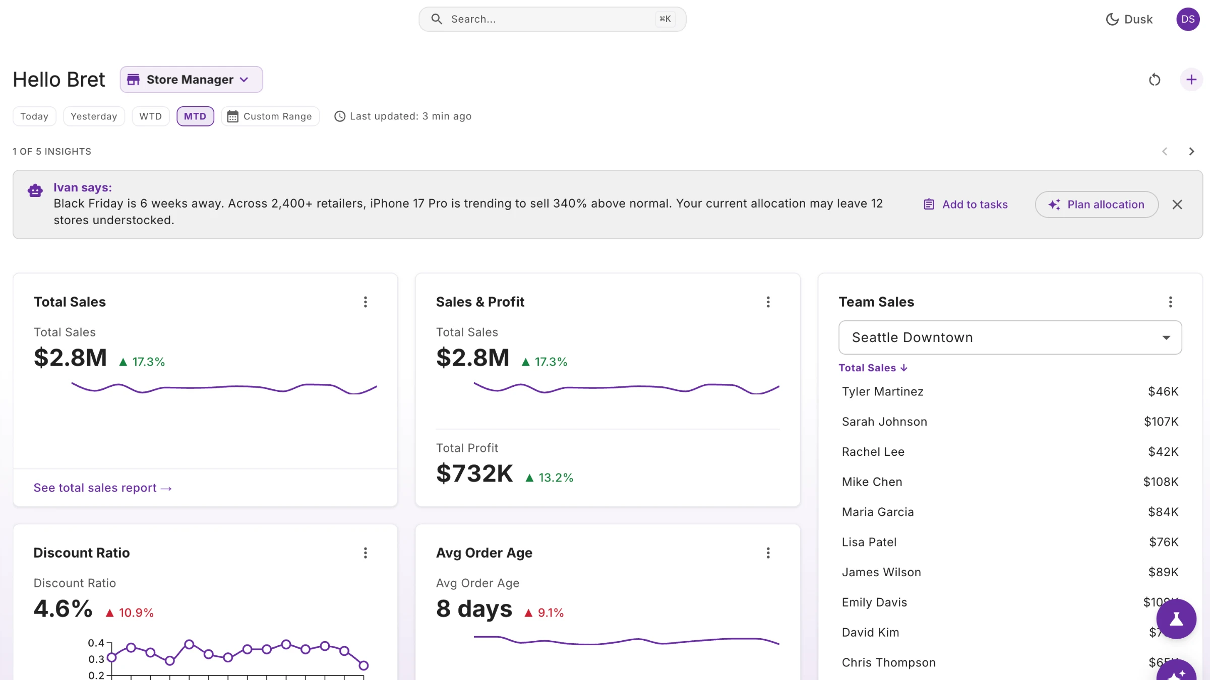The image size is (1210, 680).
Task: Open Total Sales card options menu
Action: 366,302
